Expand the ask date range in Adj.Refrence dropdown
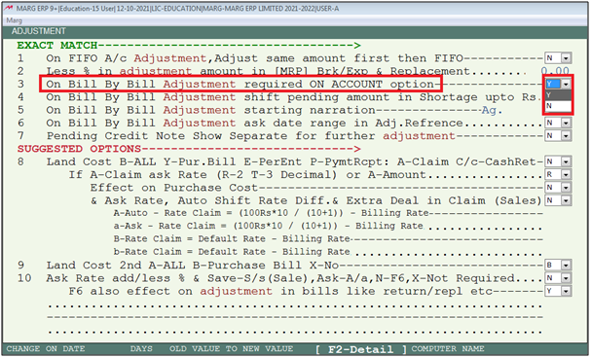Image resolution: width=591 pixels, height=357 pixels. tap(566, 123)
